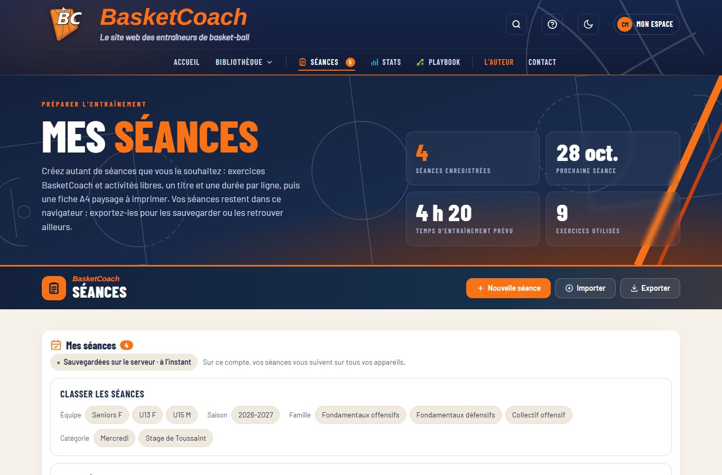Toggle the Seniors F team filter
This screenshot has height=475, width=722.
[x=107, y=415]
